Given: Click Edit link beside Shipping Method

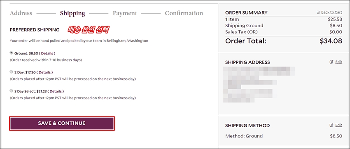Looking at the screenshot, I should [338, 125].
